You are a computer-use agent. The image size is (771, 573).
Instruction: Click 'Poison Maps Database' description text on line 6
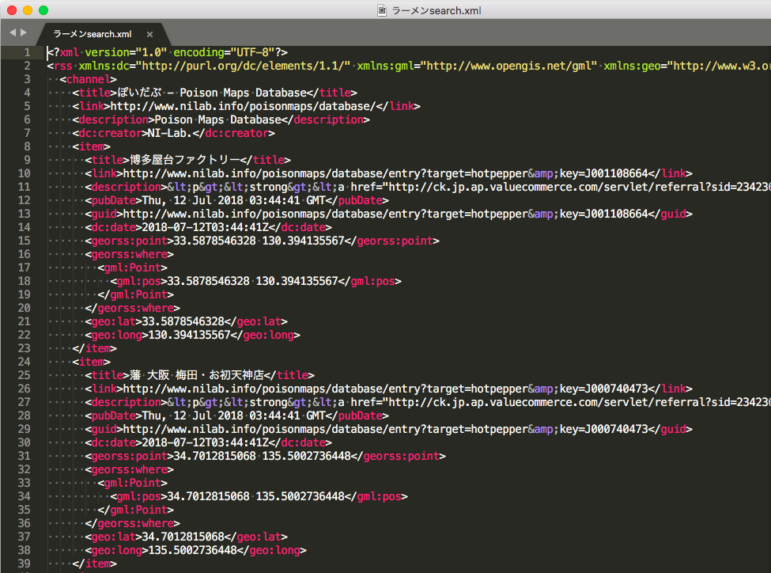217,120
